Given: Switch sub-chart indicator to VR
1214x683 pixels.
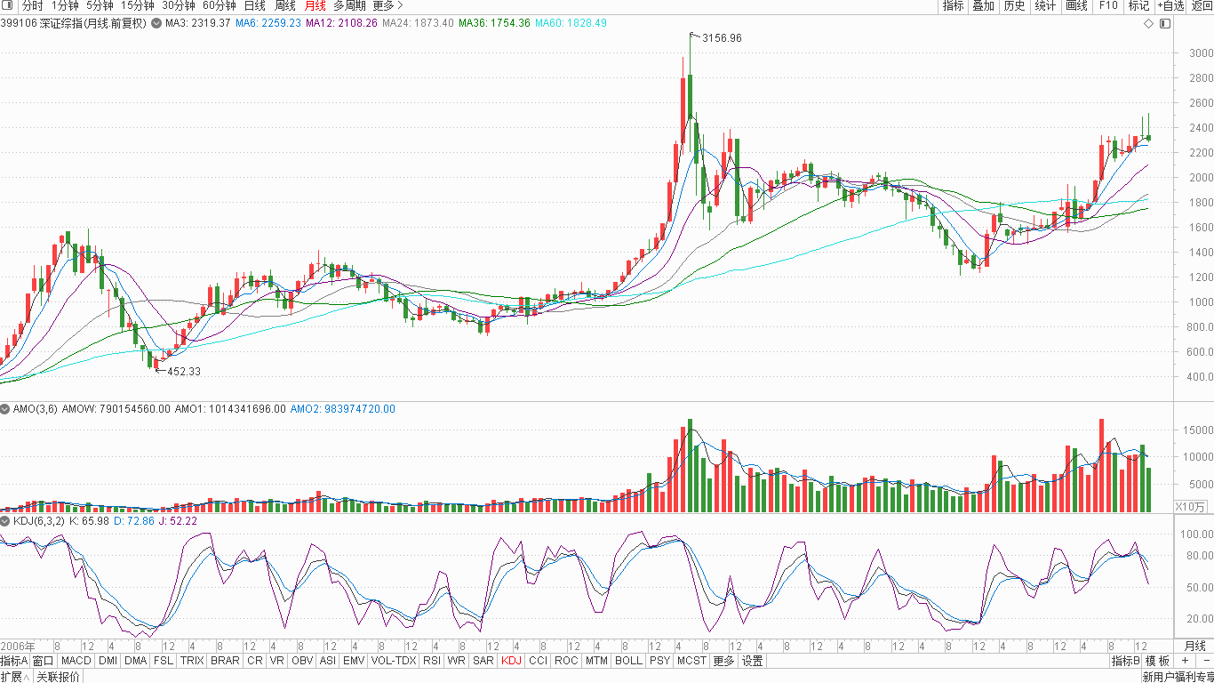Looking at the screenshot, I should (x=277, y=661).
